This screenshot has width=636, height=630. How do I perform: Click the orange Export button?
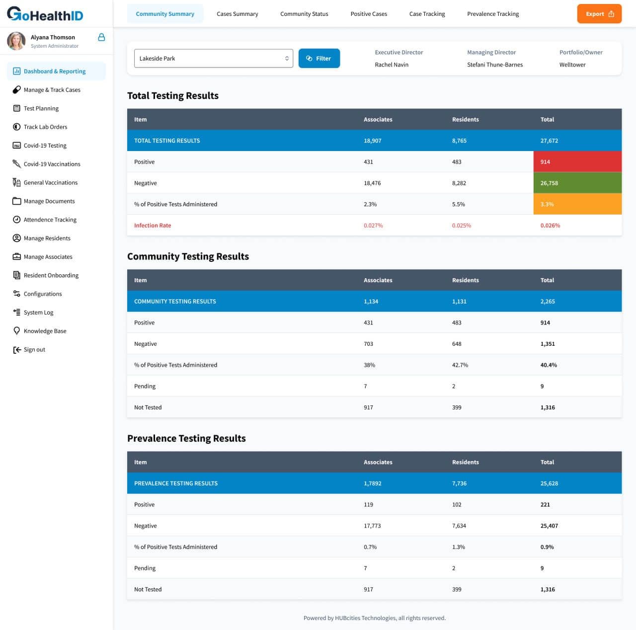599,14
